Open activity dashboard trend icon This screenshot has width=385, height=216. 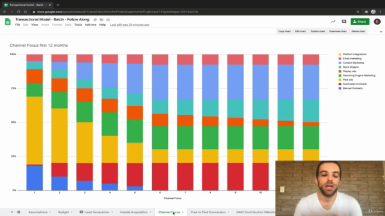point(333,22)
